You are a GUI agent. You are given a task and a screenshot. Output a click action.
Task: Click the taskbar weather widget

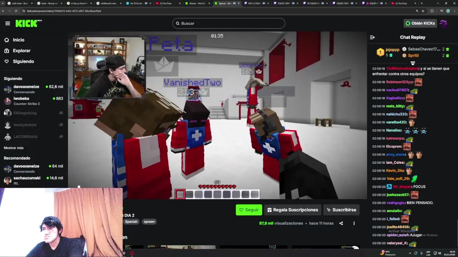tap(388, 253)
